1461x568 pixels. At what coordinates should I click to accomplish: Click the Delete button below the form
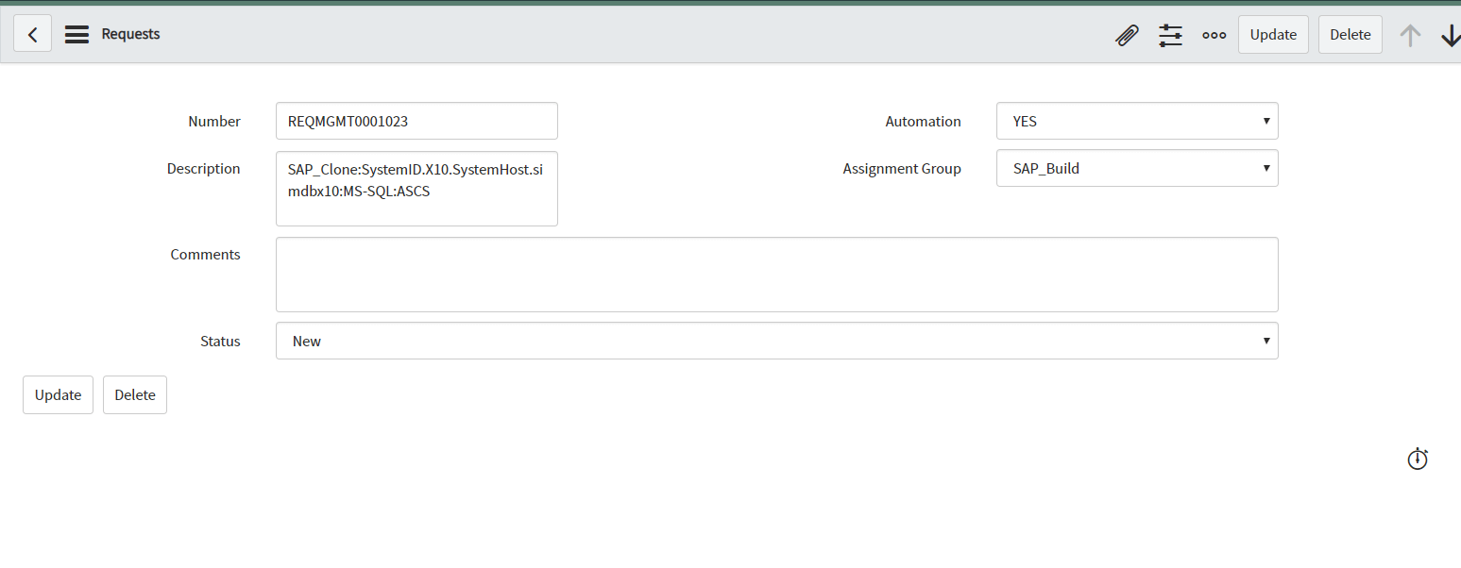135,394
